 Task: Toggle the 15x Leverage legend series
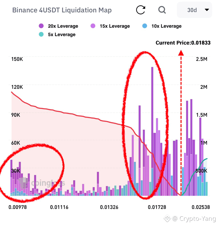pos(110,26)
